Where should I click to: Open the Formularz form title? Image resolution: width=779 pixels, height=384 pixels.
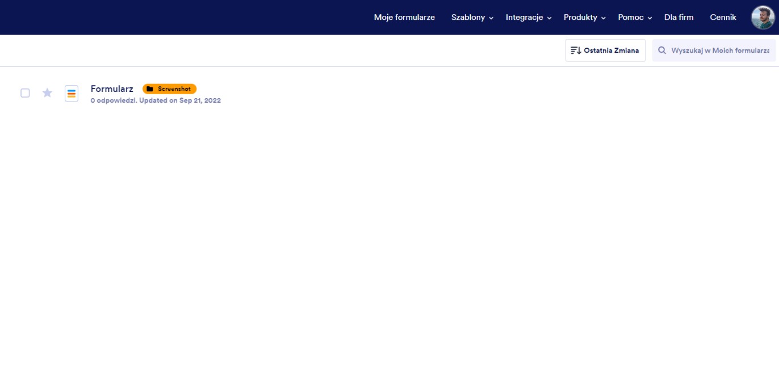point(112,89)
